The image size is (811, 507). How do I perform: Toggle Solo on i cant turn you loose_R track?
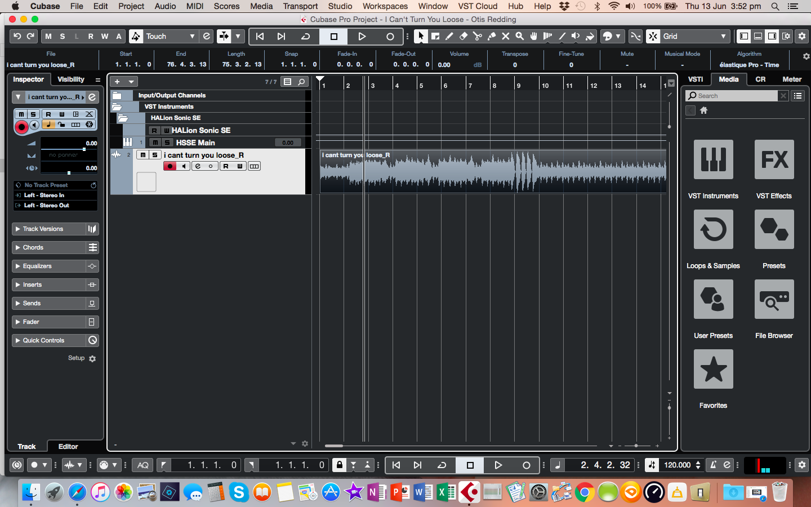pyautogui.click(x=154, y=155)
